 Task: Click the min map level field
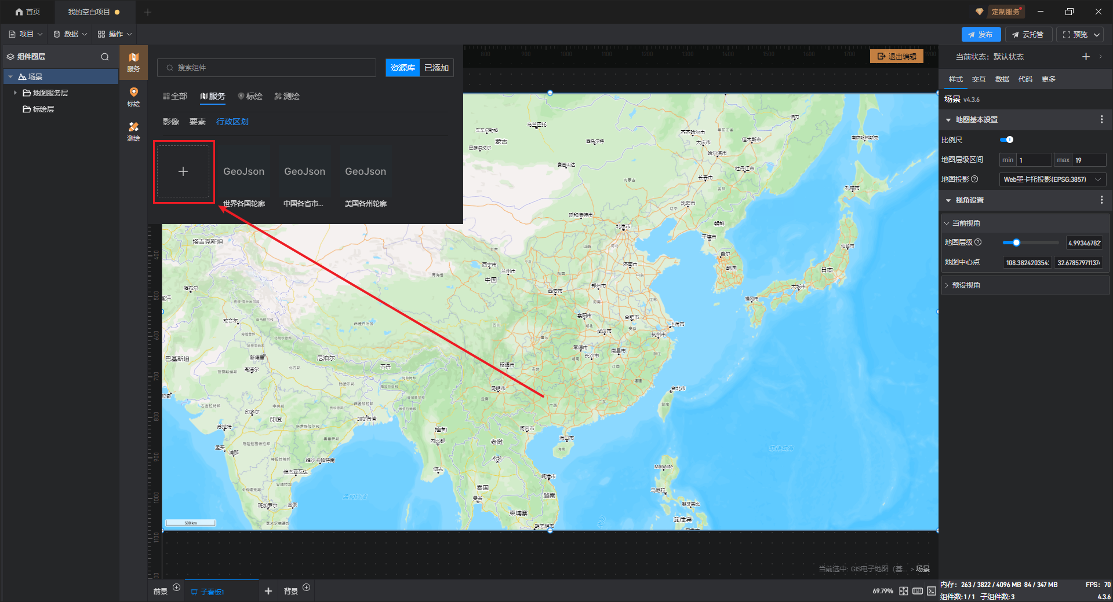point(1034,160)
